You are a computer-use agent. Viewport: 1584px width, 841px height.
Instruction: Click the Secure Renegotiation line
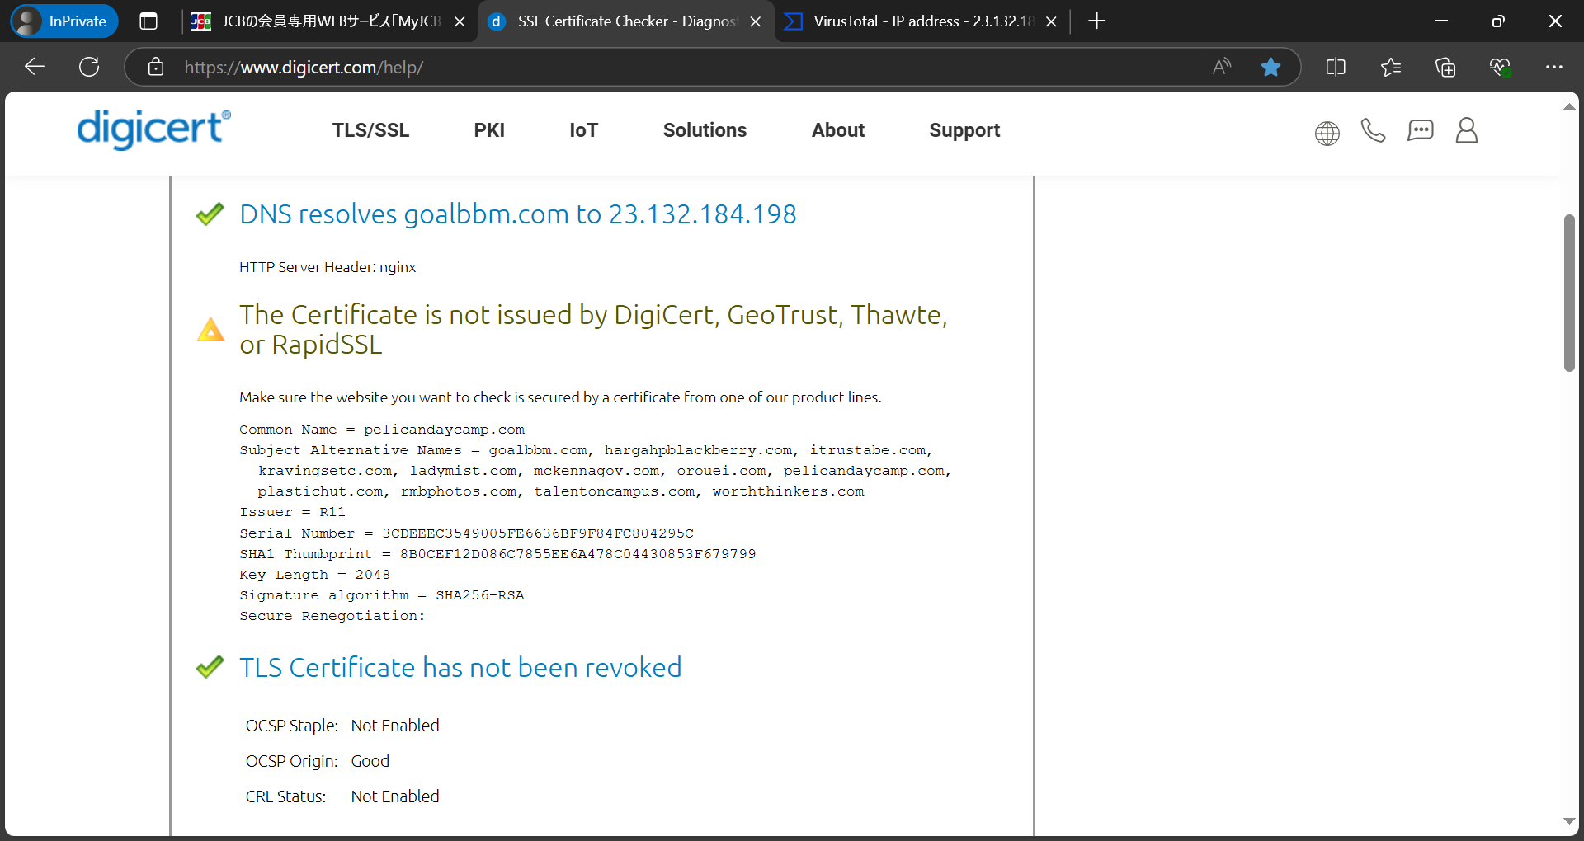click(332, 616)
